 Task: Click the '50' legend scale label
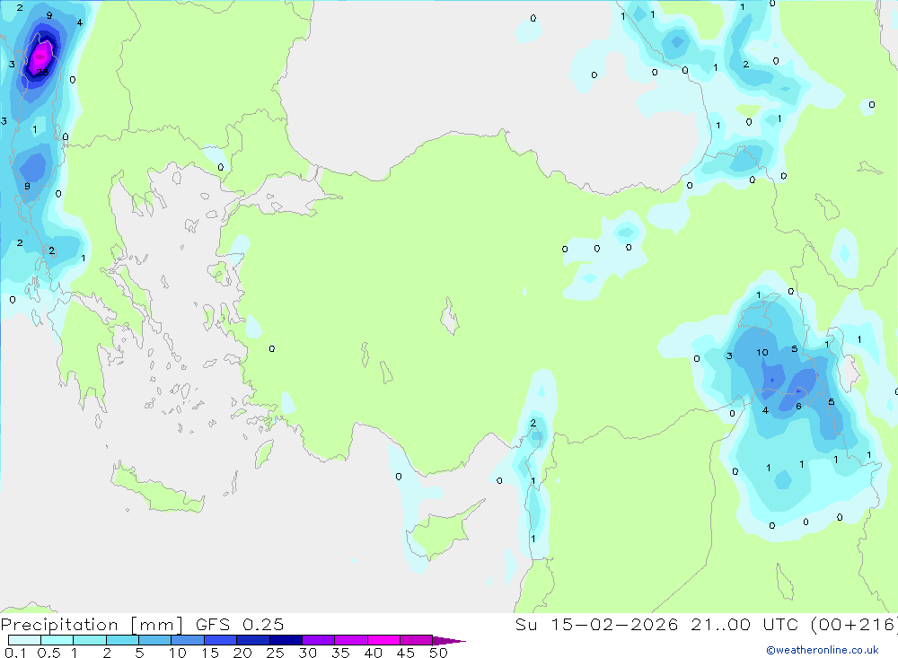[439, 653]
